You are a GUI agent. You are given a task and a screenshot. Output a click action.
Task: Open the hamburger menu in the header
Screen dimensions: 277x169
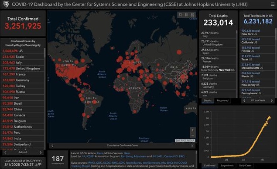click(x=273, y=4)
